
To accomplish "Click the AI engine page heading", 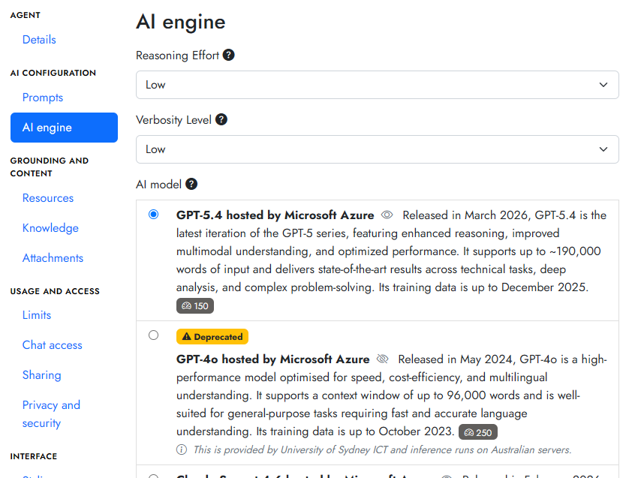I will coord(181,22).
